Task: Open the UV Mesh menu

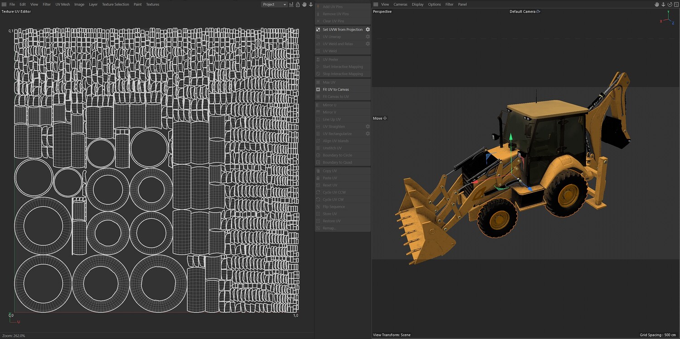Action: (x=63, y=5)
